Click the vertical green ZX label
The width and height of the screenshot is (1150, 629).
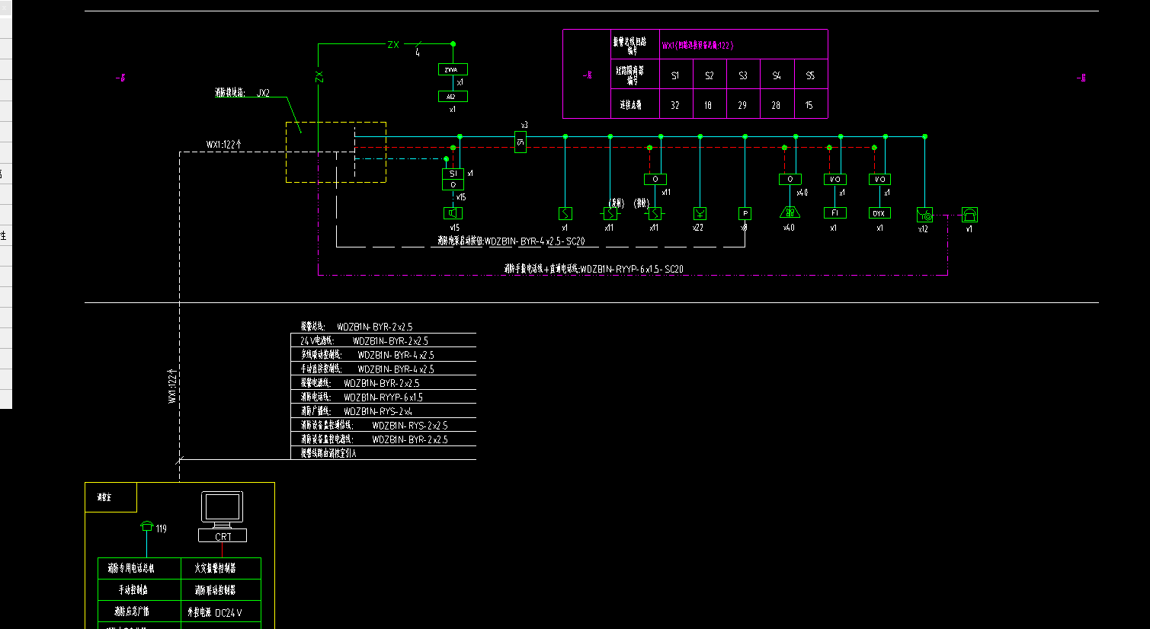coord(319,77)
